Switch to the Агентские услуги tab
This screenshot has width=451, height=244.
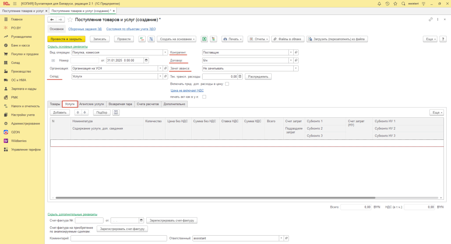(92, 104)
